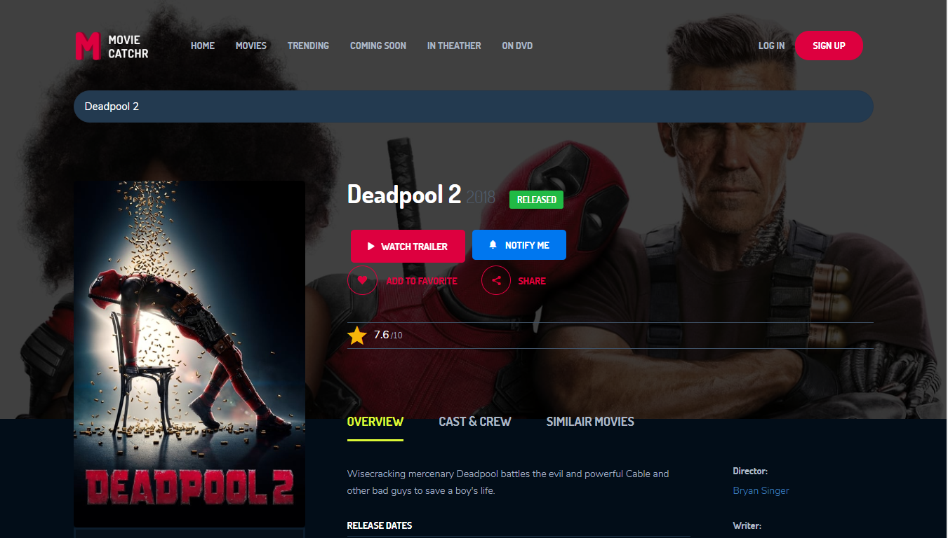This screenshot has width=948, height=538.
Task: Click the Release Dates heading
Action: point(380,525)
